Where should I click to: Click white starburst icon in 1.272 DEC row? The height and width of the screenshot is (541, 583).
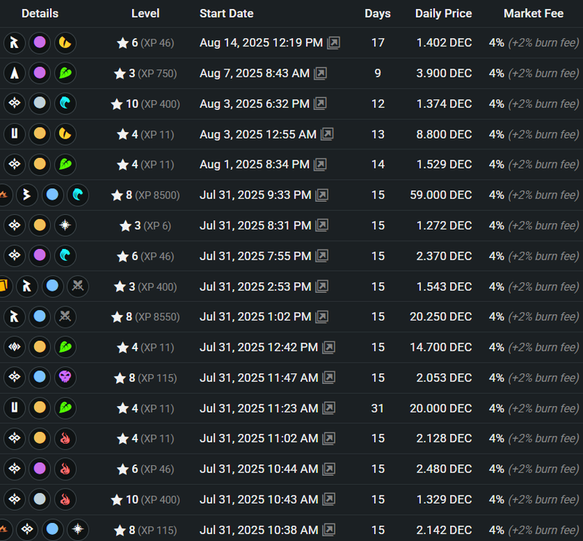click(x=65, y=225)
